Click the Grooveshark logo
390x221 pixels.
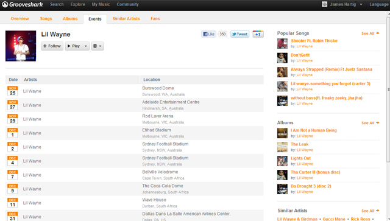point(23,4)
